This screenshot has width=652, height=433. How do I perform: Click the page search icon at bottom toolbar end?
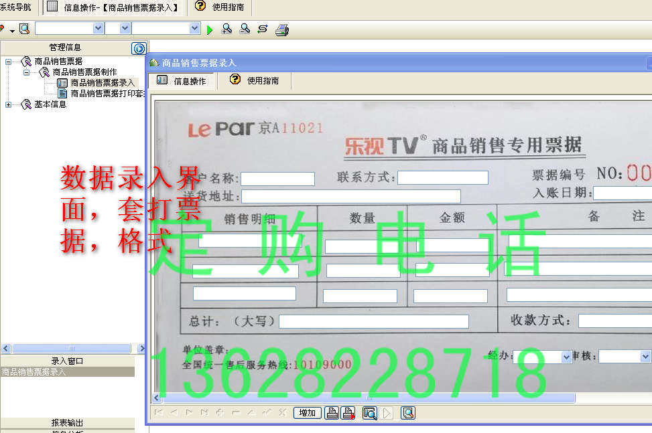click(408, 413)
